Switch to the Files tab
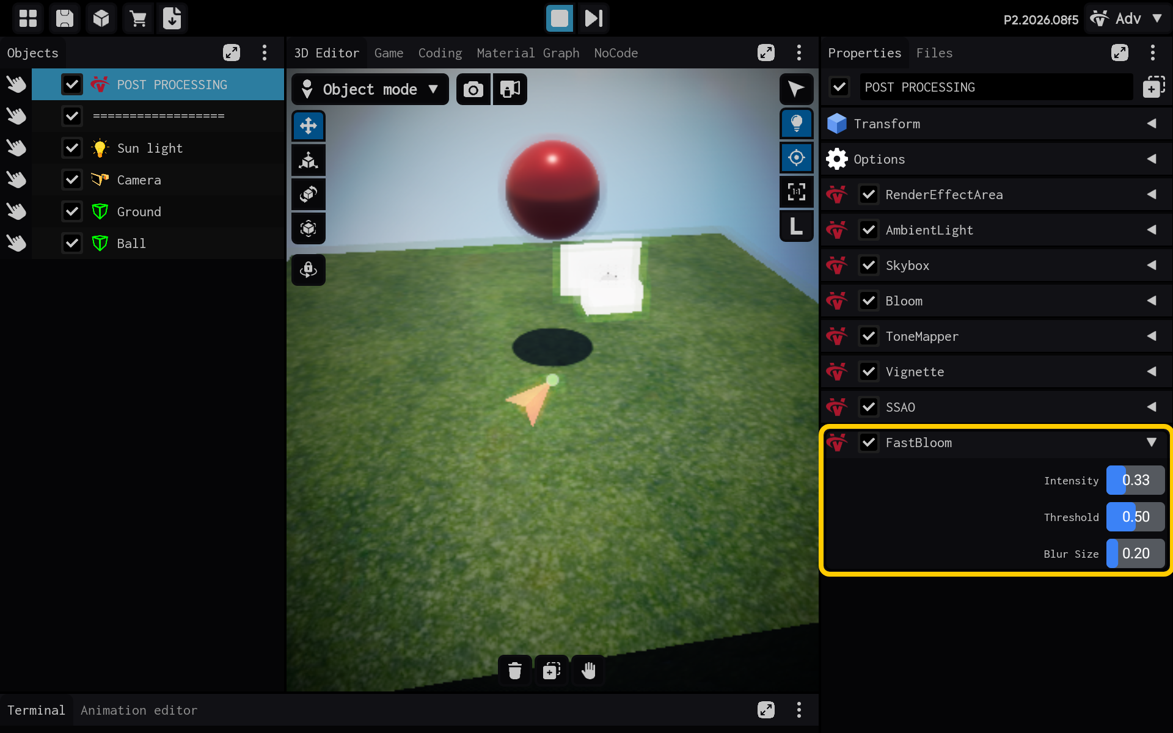Viewport: 1173px width, 733px height. (934, 53)
